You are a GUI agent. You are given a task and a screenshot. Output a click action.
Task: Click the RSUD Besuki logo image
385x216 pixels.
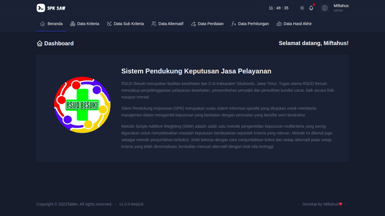click(x=82, y=105)
